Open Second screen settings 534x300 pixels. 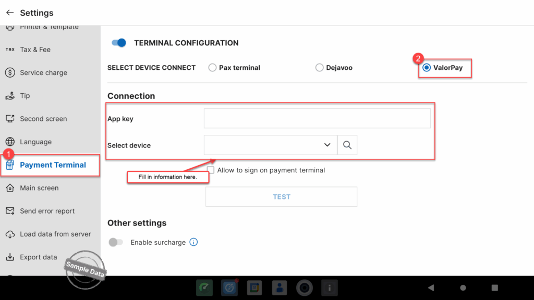(43, 119)
